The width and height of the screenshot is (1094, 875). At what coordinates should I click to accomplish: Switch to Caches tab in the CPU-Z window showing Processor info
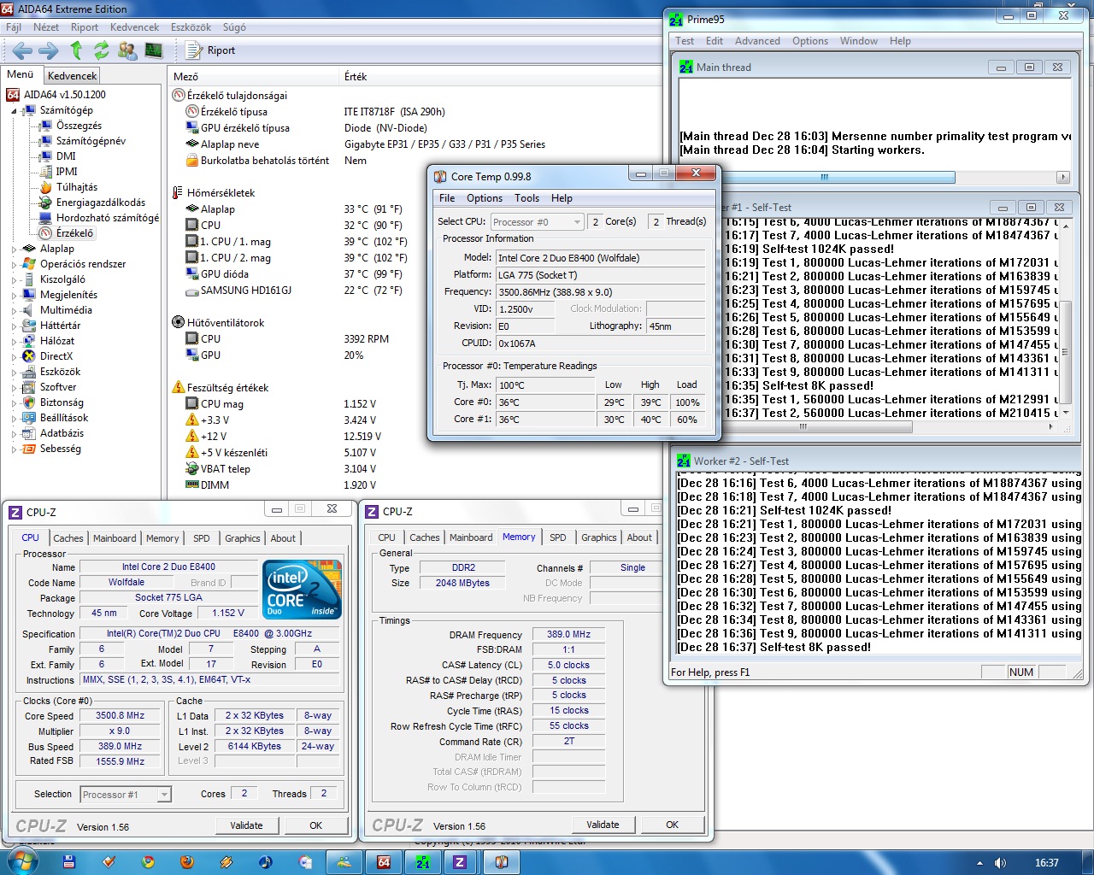coord(68,538)
